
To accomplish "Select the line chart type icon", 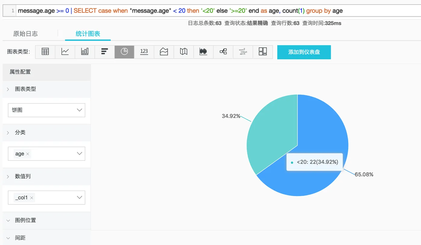I will point(65,52).
